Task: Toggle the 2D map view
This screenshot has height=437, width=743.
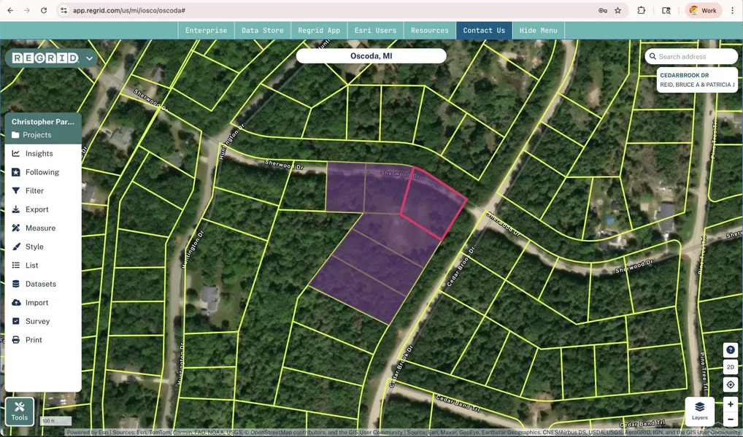Action: [x=730, y=367]
